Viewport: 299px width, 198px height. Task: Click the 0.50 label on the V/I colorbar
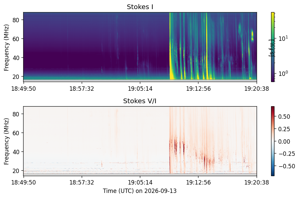(x=284, y=116)
